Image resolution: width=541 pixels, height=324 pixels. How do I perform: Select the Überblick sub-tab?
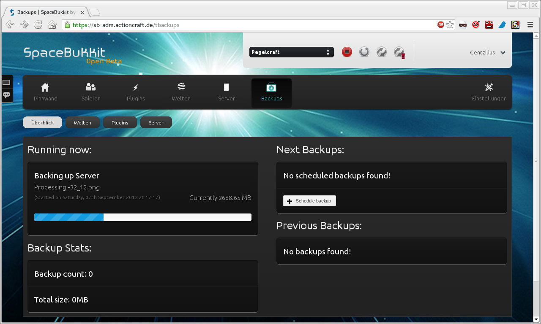42,123
